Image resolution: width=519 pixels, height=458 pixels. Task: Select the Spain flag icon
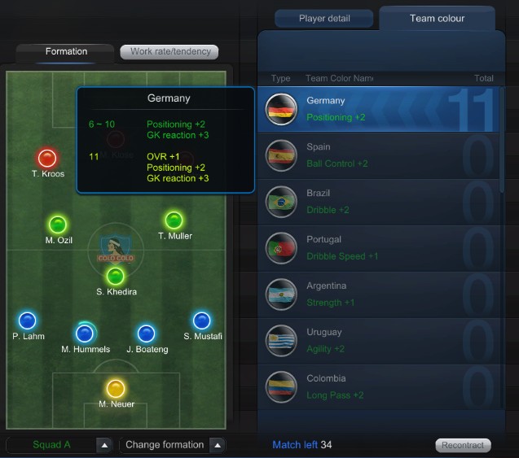(x=281, y=155)
